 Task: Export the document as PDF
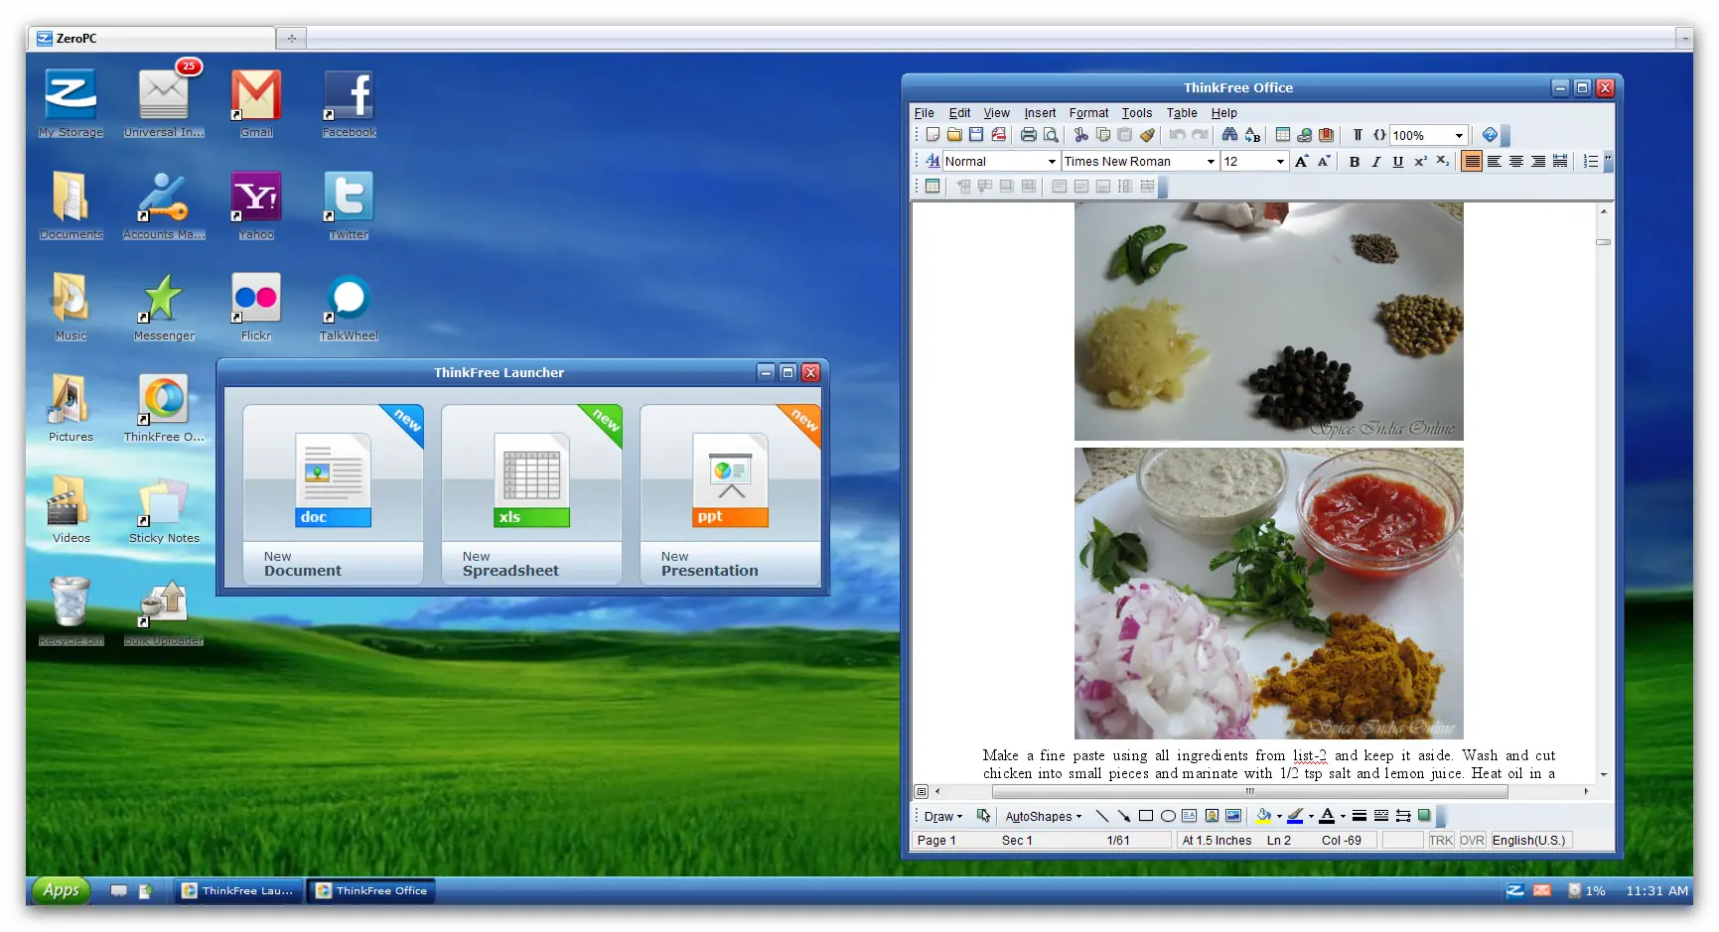coord(998,135)
